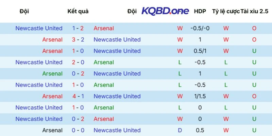Click the Tỷ lệ cược column header
272x136 pixels.
point(226,11)
